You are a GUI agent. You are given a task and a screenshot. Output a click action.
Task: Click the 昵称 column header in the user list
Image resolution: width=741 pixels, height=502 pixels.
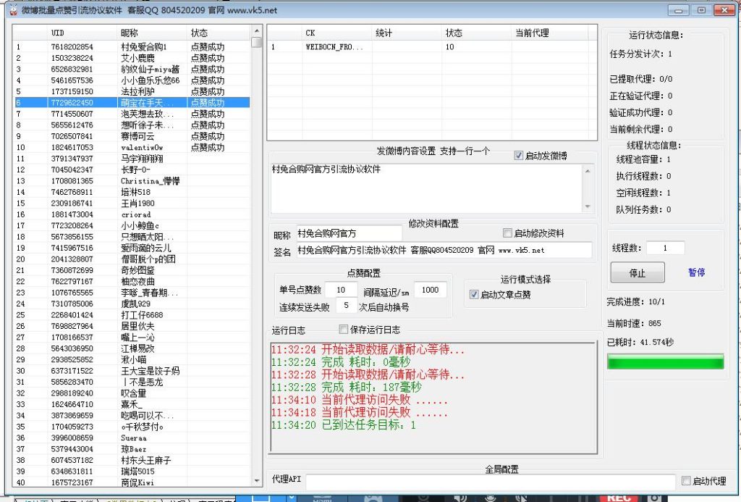tap(129, 33)
